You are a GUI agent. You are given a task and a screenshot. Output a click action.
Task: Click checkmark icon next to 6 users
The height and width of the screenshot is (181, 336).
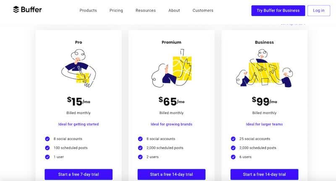pyautogui.click(x=233, y=157)
